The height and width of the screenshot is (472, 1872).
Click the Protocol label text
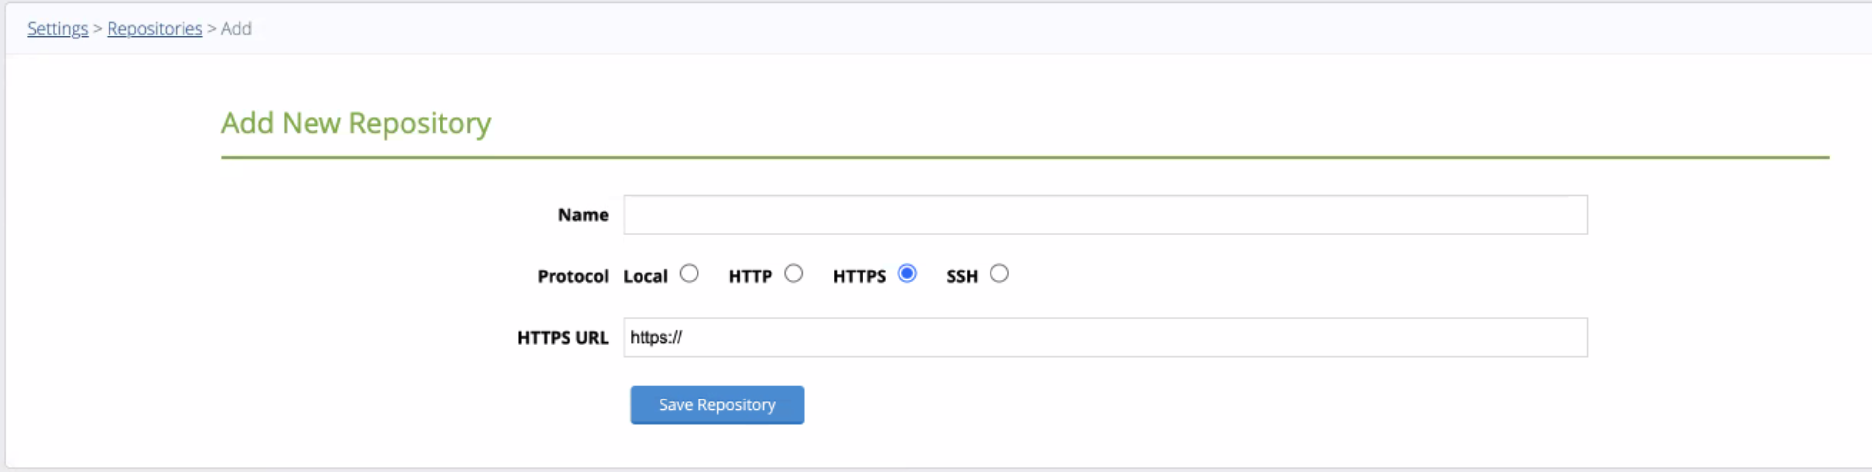click(572, 277)
